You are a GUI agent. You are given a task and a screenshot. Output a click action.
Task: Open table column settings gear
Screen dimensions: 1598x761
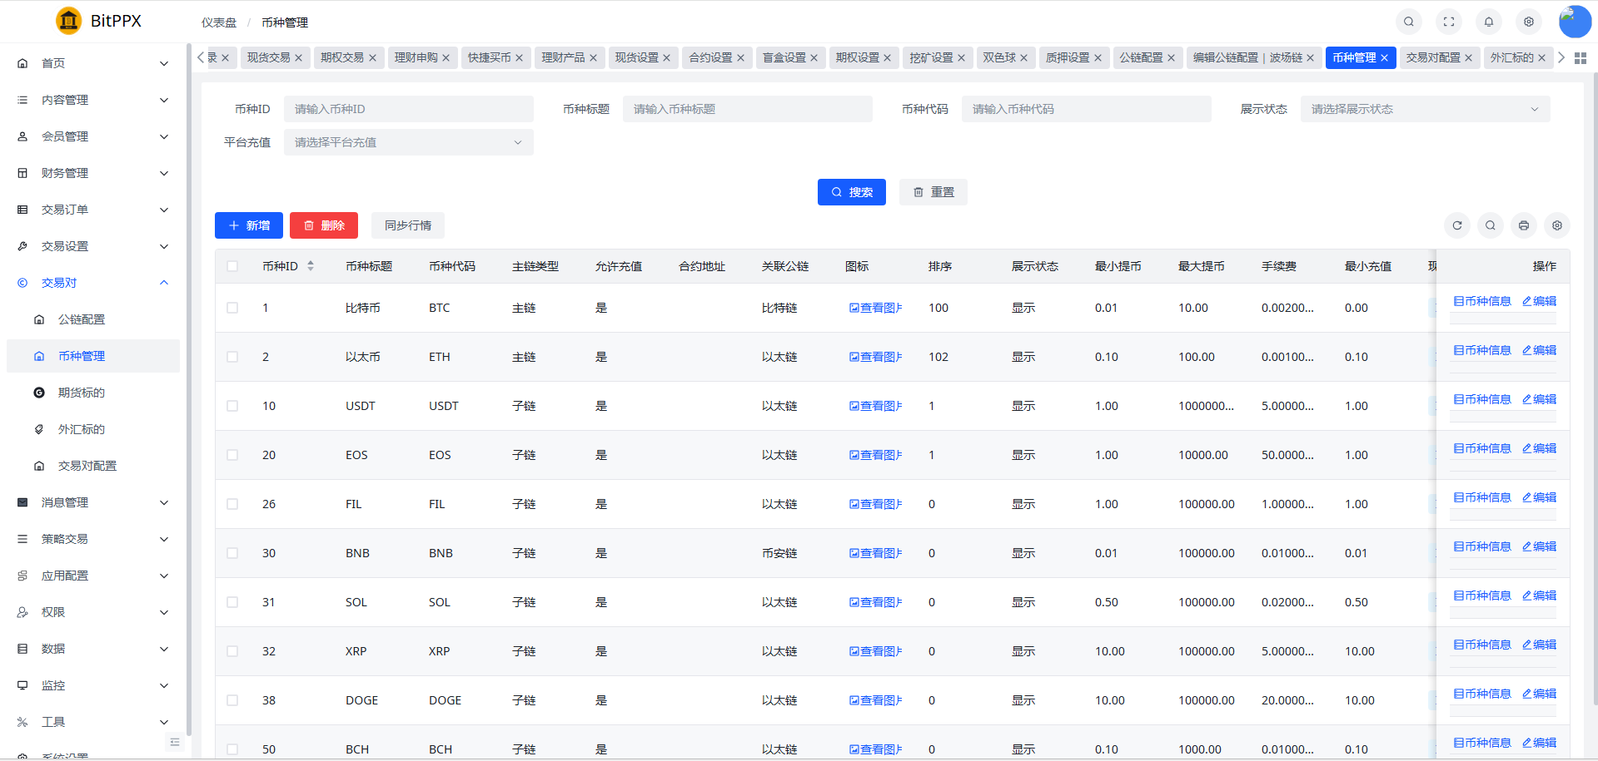1556,225
